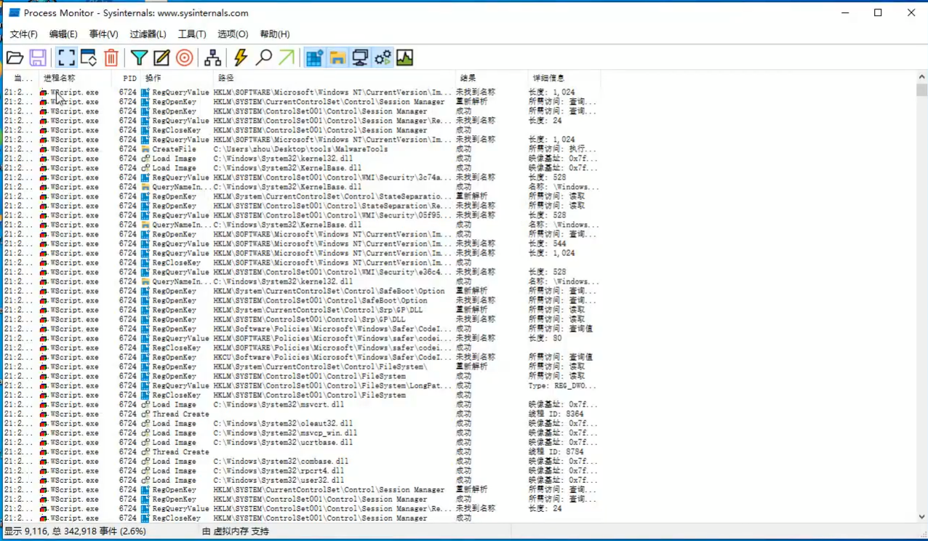Click the Find magnifier icon
928x541 pixels.
tap(263, 57)
